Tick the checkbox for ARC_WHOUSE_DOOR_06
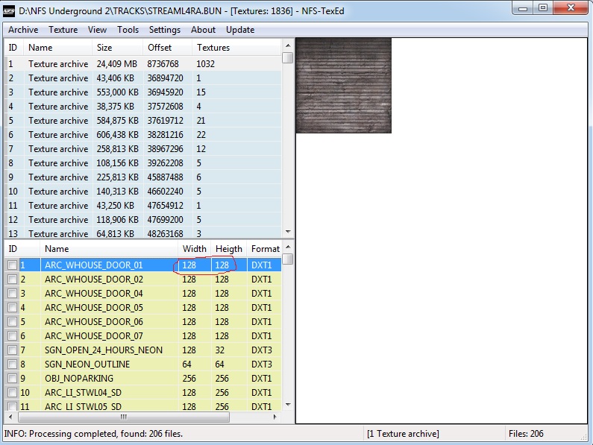 13,322
